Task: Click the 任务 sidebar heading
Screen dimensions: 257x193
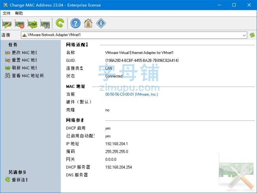Action: coord(13,45)
